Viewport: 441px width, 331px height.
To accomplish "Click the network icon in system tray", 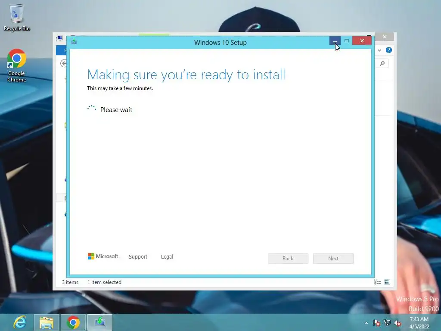I will point(387,323).
